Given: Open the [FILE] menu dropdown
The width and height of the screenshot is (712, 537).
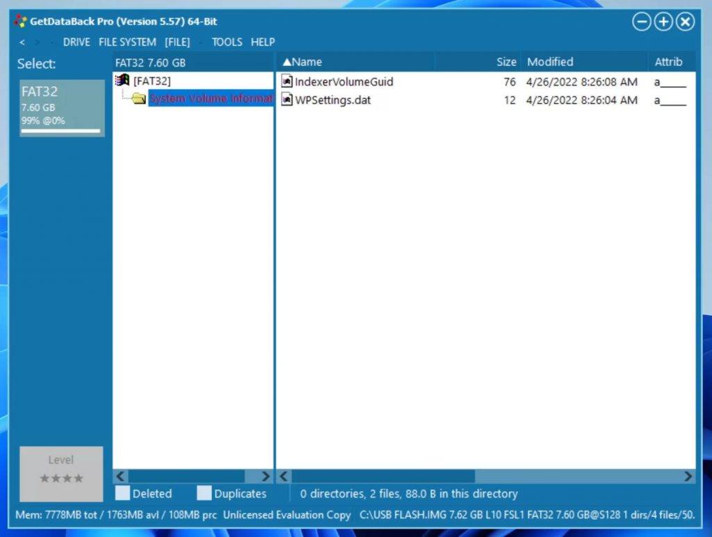Looking at the screenshot, I should click(x=177, y=42).
